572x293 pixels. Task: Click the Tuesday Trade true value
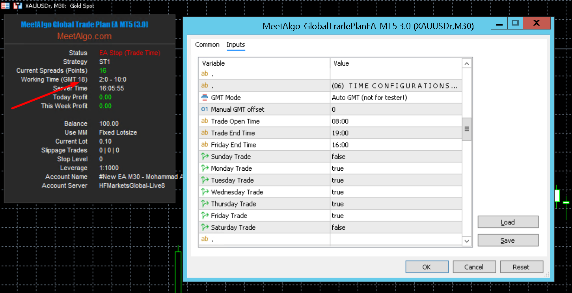point(338,180)
